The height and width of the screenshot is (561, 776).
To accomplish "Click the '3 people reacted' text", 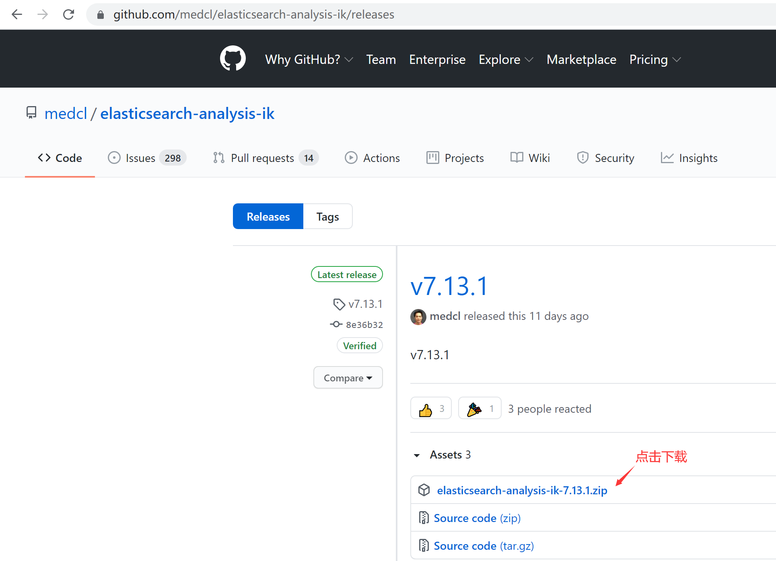I will tap(550, 409).
